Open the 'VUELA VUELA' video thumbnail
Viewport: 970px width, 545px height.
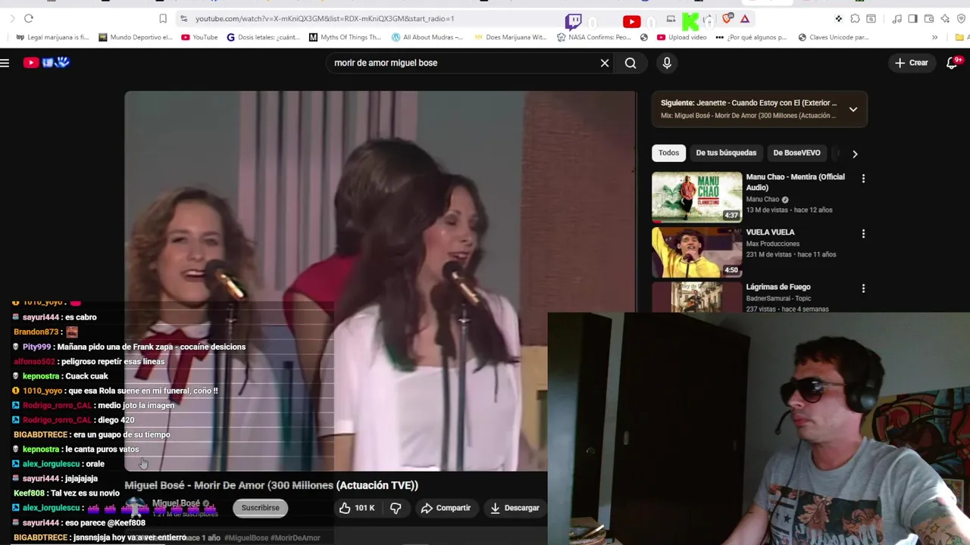click(697, 252)
